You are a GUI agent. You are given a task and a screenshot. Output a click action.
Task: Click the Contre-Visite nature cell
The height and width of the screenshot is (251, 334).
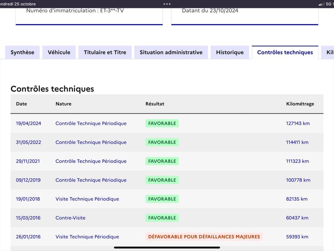pyautogui.click(x=71, y=218)
